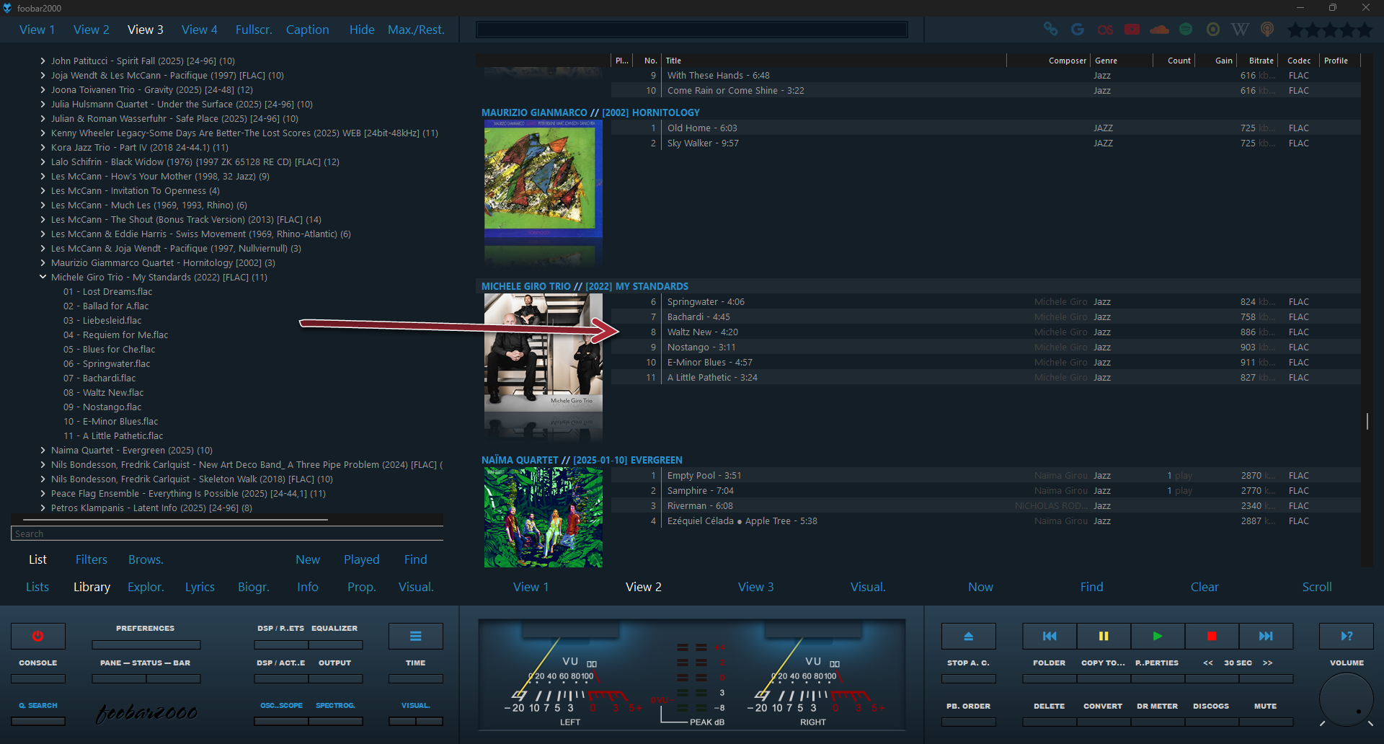1384x744 pixels.
Task: Click the My Standards album cover
Action: tap(544, 353)
